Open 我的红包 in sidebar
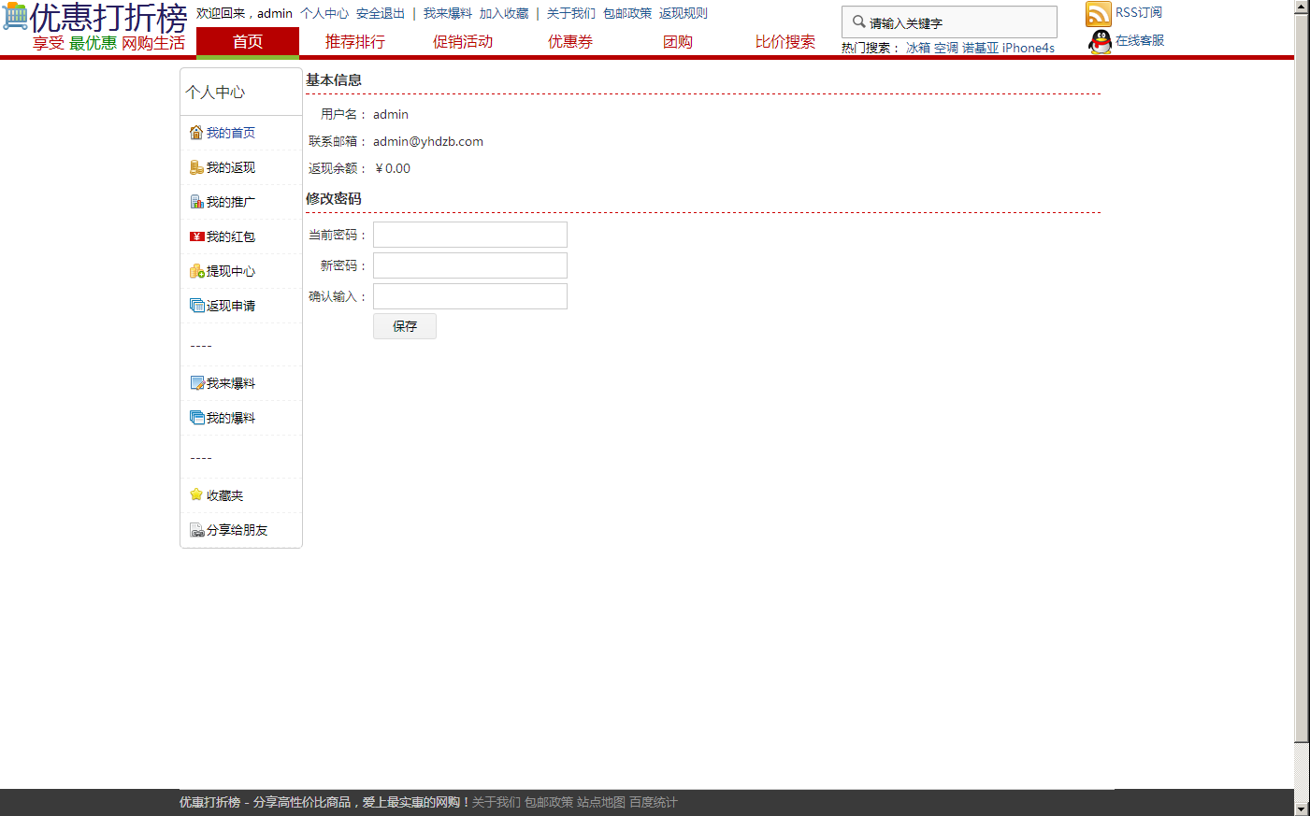The image size is (1310, 816). pos(231,236)
